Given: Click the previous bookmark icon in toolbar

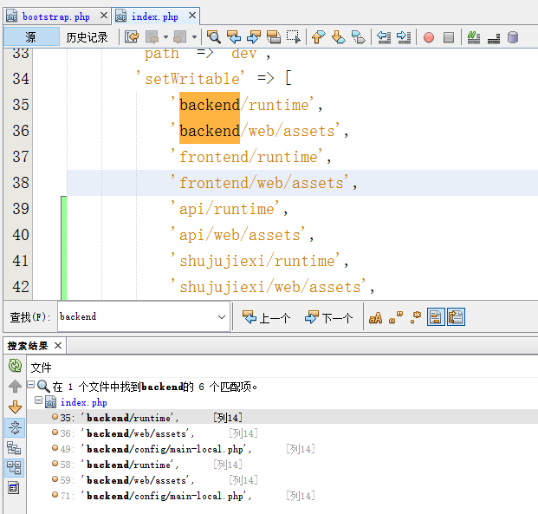Looking at the screenshot, I should 318,37.
